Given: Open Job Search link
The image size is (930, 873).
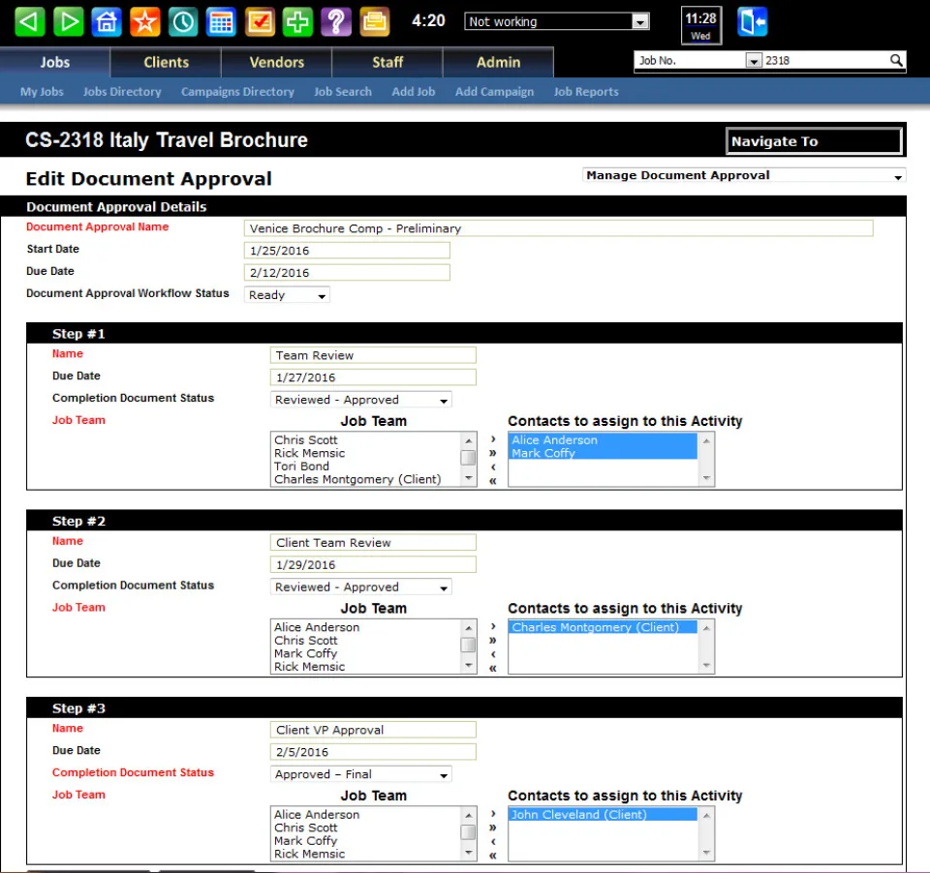Looking at the screenshot, I should click(x=343, y=92).
